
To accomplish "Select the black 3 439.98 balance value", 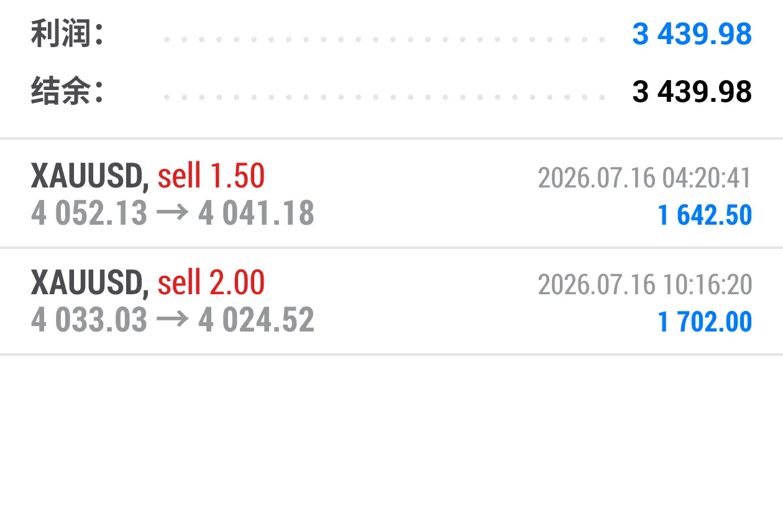I will [692, 92].
